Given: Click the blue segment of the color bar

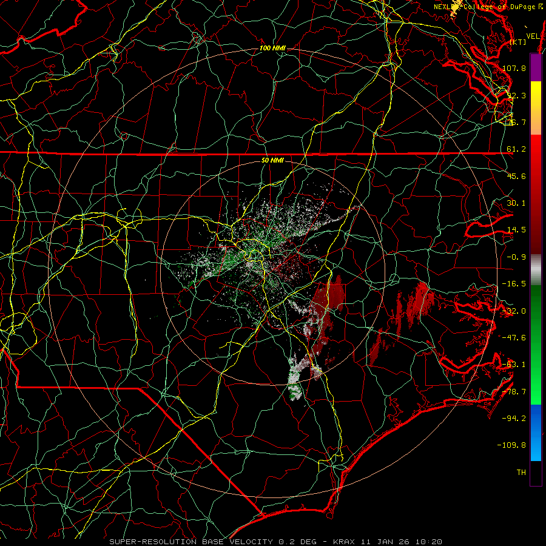Looking at the screenshot, I should pos(536,433).
